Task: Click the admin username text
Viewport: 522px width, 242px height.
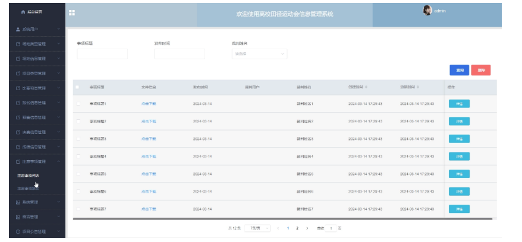Action: click(440, 11)
